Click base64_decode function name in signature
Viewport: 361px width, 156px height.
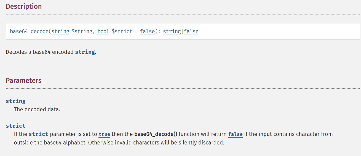pos(29,31)
